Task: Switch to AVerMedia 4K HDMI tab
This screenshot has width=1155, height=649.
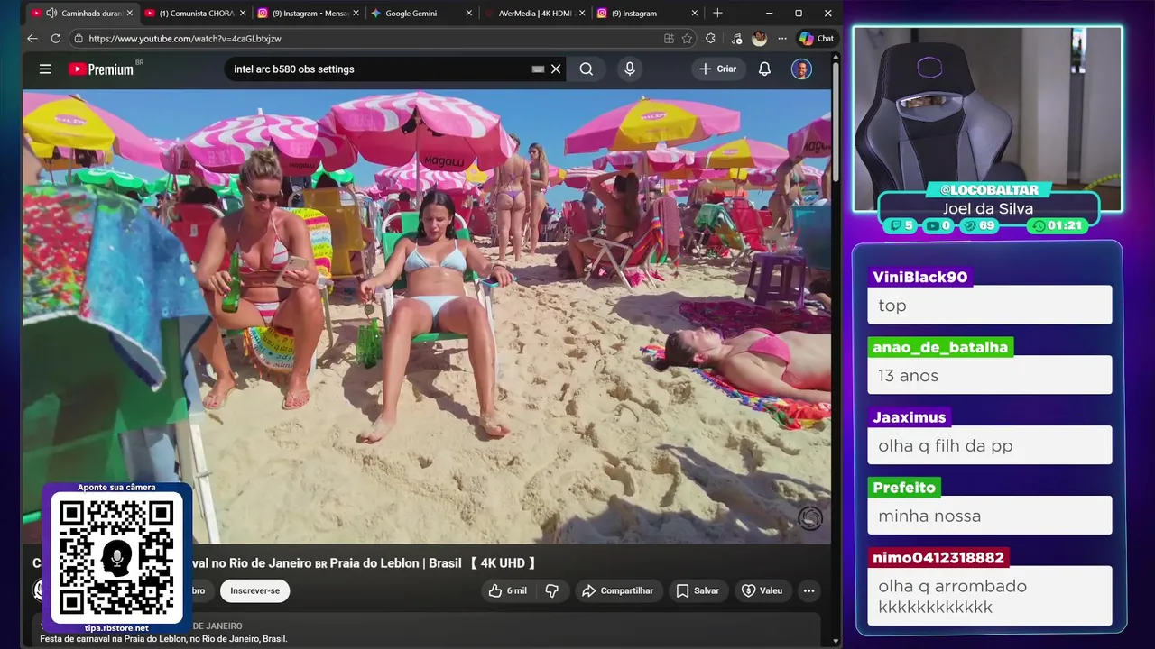Action: pos(532,14)
